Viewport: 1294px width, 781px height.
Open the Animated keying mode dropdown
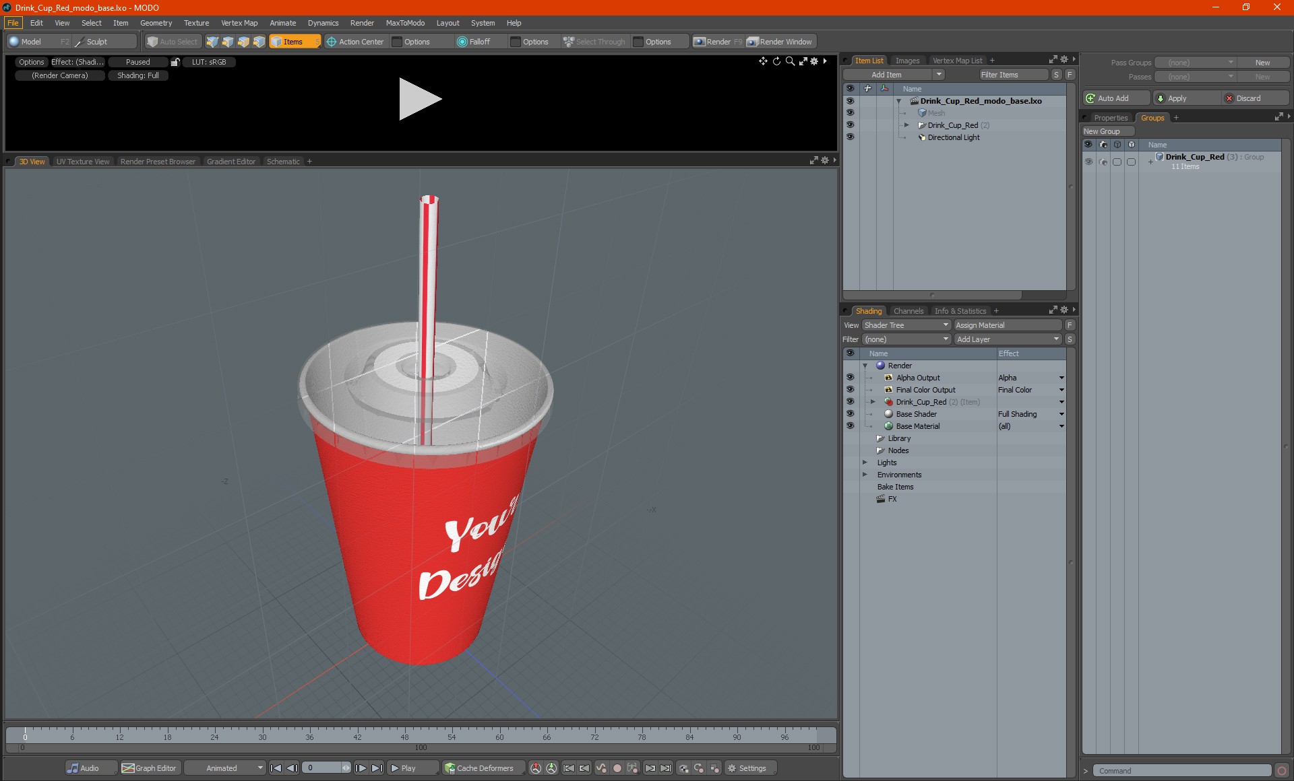point(224,768)
